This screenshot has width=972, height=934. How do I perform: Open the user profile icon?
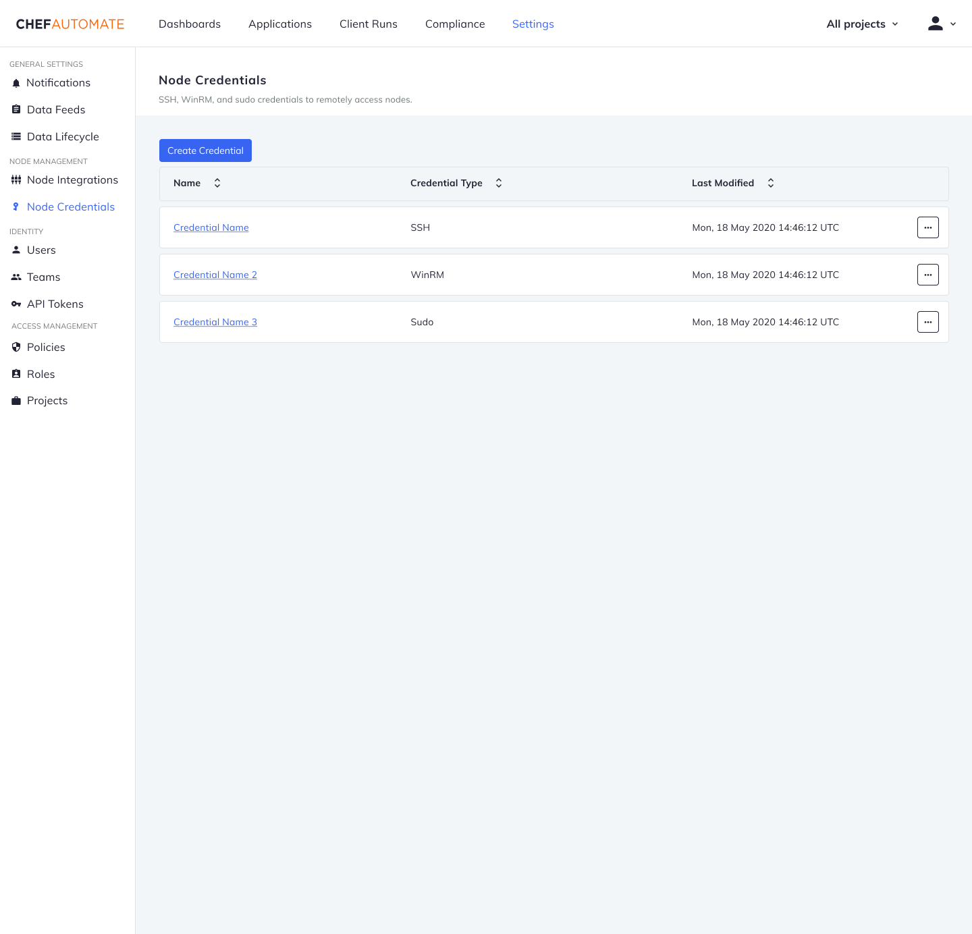click(x=936, y=23)
